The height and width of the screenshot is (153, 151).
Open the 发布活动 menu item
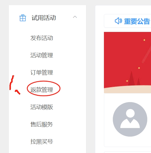[x=42, y=38]
